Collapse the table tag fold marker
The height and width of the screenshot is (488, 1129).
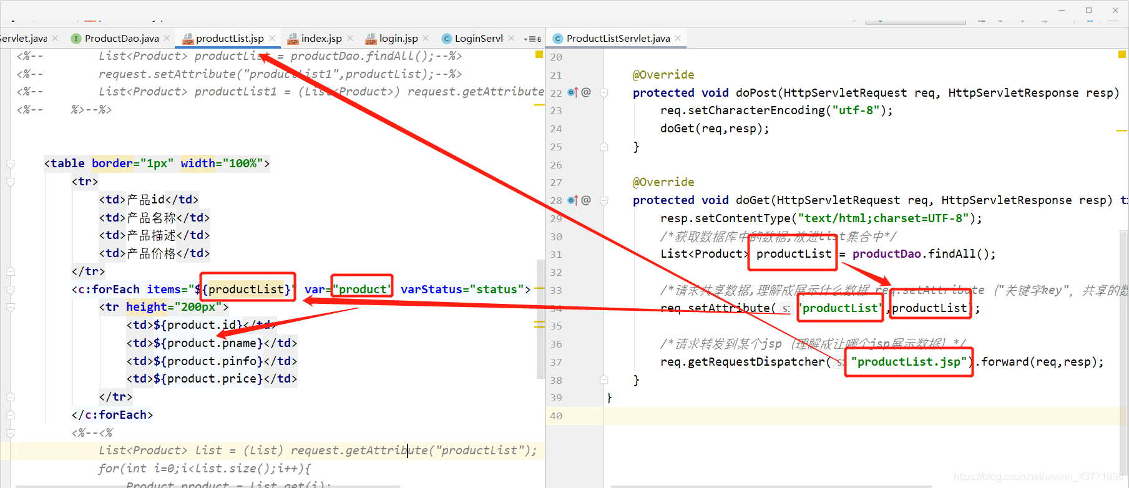pyautogui.click(x=11, y=163)
